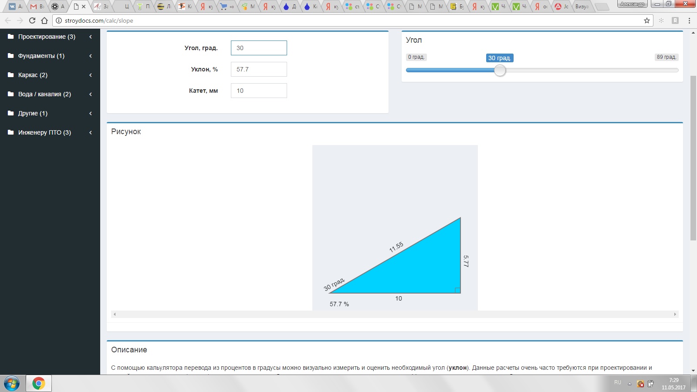Click the RU language indicator
This screenshot has width=697, height=392.
618,382
